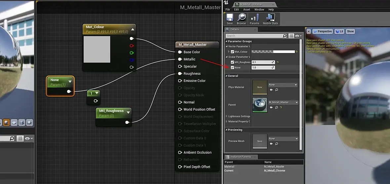The image size is (390, 184).
Task: Open the Help menu
Action: pos(271,10)
